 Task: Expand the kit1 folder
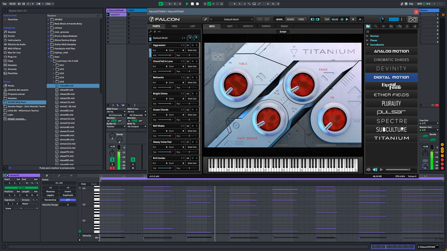tap(53, 65)
